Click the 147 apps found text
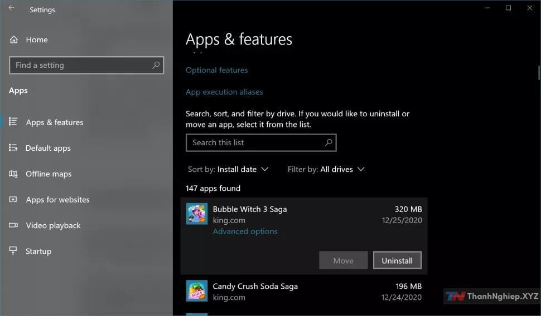 click(213, 188)
